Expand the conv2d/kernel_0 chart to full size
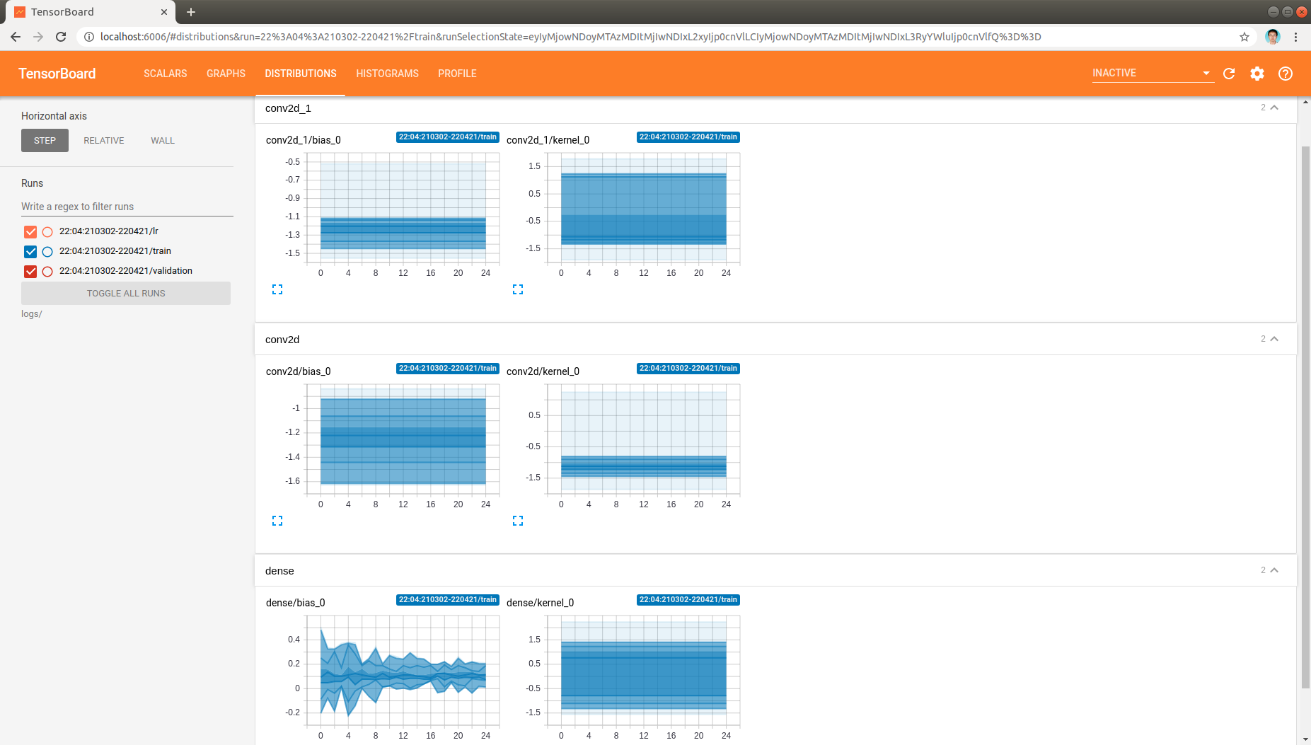1311x745 pixels. point(518,521)
